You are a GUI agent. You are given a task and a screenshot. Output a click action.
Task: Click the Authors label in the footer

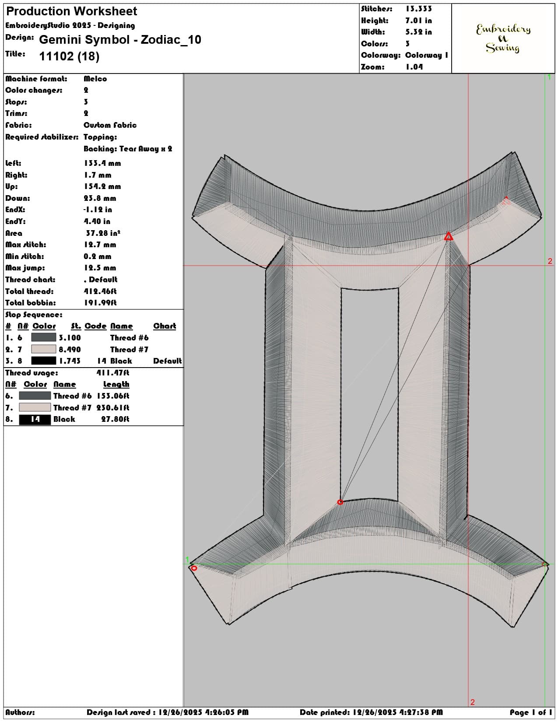tap(20, 712)
